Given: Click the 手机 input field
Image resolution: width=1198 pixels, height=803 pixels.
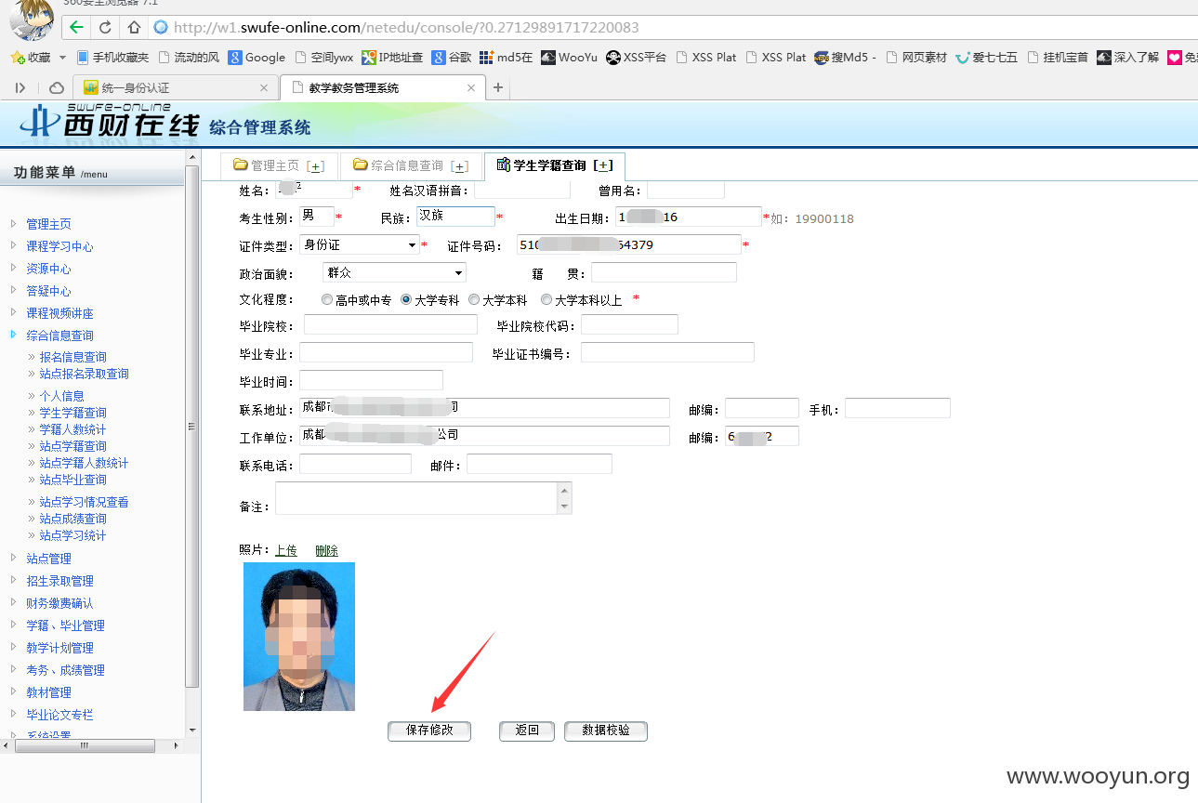Looking at the screenshot, I should click(x=898, y=408).
